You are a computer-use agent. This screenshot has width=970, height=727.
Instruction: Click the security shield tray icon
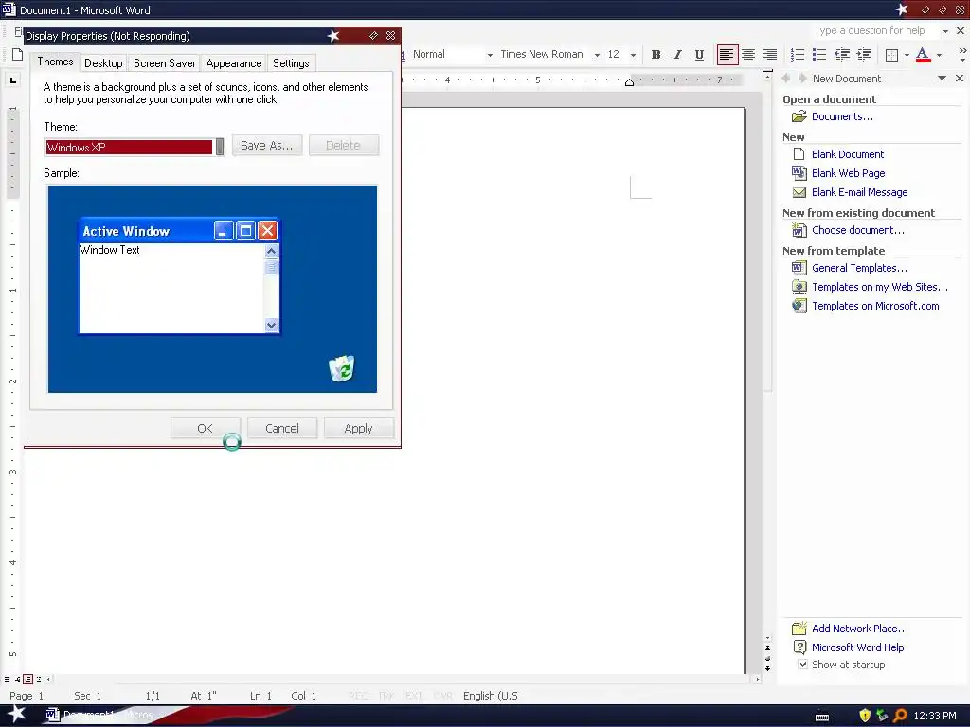[865, 716]
